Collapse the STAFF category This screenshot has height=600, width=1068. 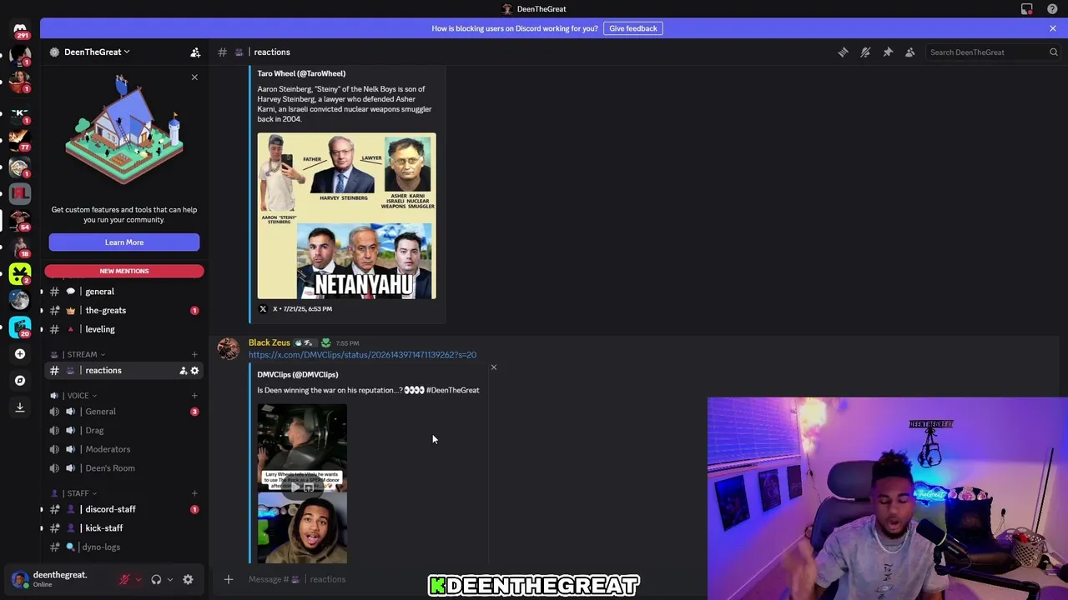pos(78,493)
